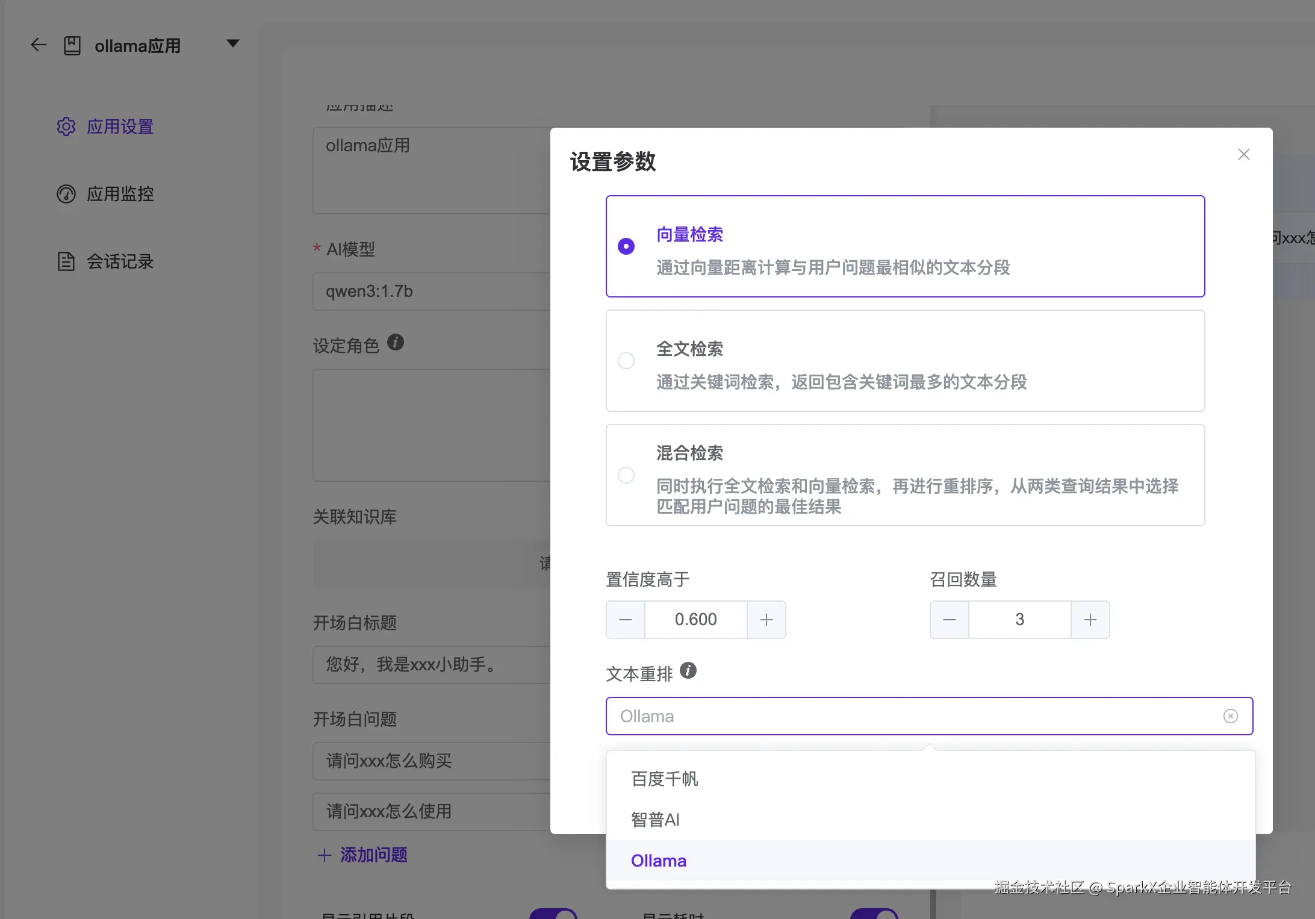Click the back arrow icon
The width and height of the screenshot is (1315, 919).
pyautogui.click(x=39, y=45)
